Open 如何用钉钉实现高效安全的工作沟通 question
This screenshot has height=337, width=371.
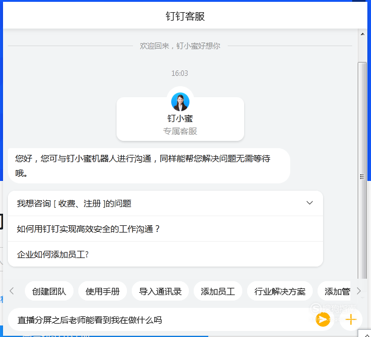pyautogui.click(x=165, y=229)
